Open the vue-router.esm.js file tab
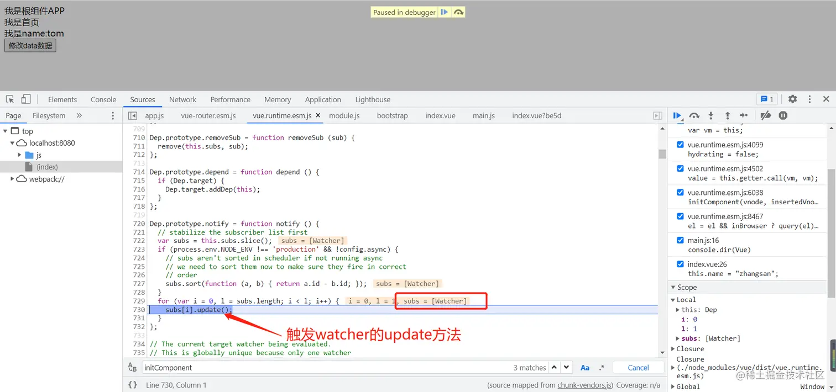Viewport: 836px width, 392px height. [208, 115]
